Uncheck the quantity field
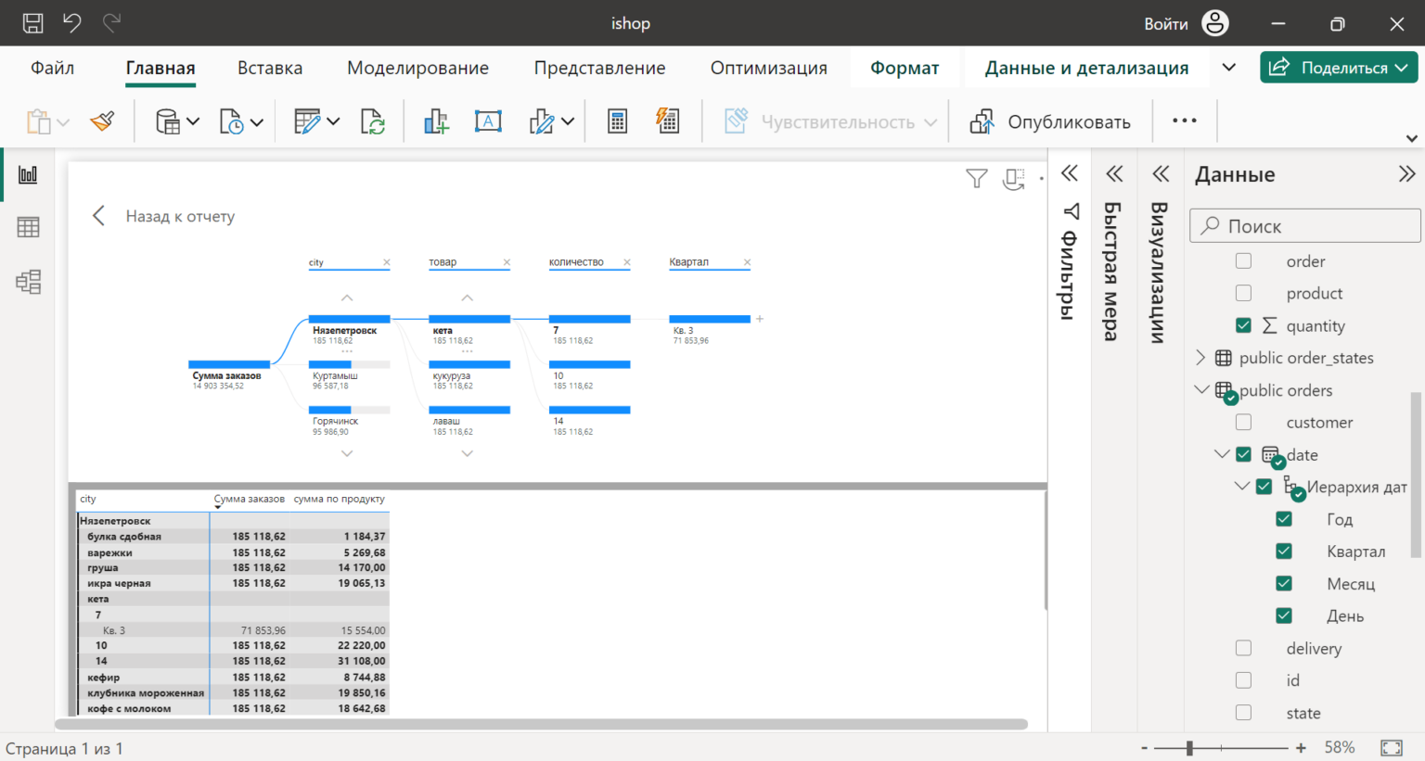 [x=1243, y=325]
